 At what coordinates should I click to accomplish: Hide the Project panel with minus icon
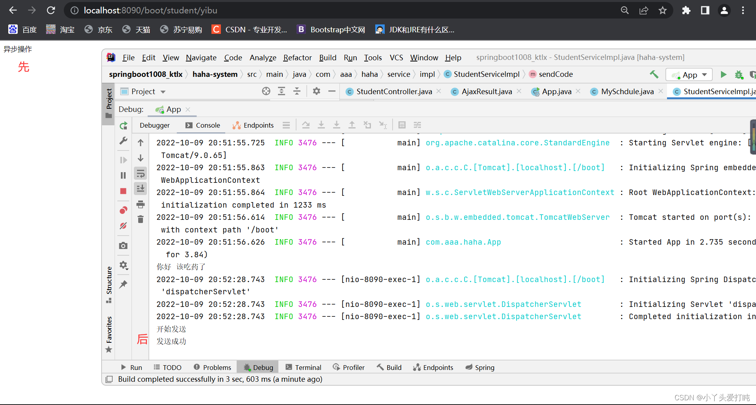[x=332, y=91]
